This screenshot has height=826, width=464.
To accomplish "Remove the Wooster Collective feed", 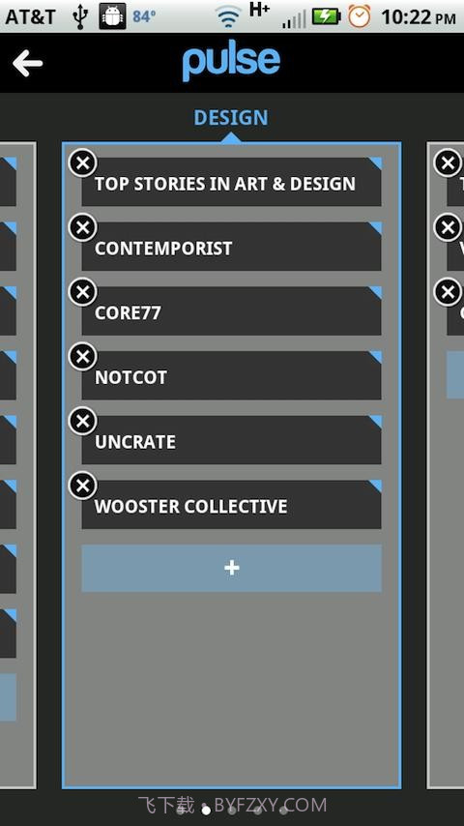I will click(x=83, y=486).
